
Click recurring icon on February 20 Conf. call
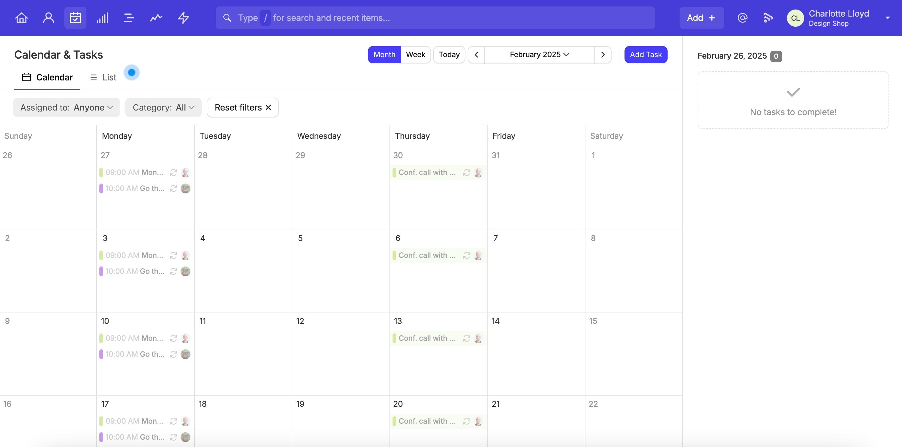[466, 421]
